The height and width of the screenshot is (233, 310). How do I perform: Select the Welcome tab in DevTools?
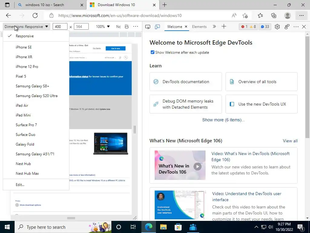(x=175, y=27)
